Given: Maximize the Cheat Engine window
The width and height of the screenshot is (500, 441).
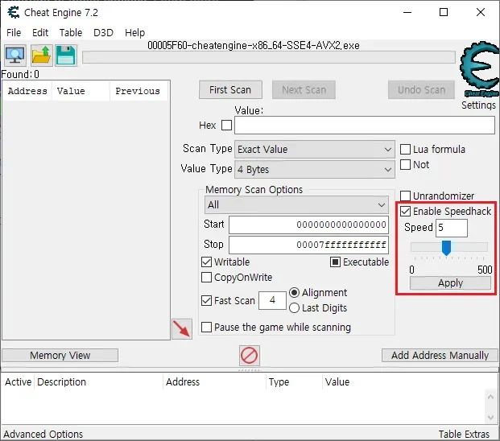Looking at the screenshot, I should [x=444, y=12].
